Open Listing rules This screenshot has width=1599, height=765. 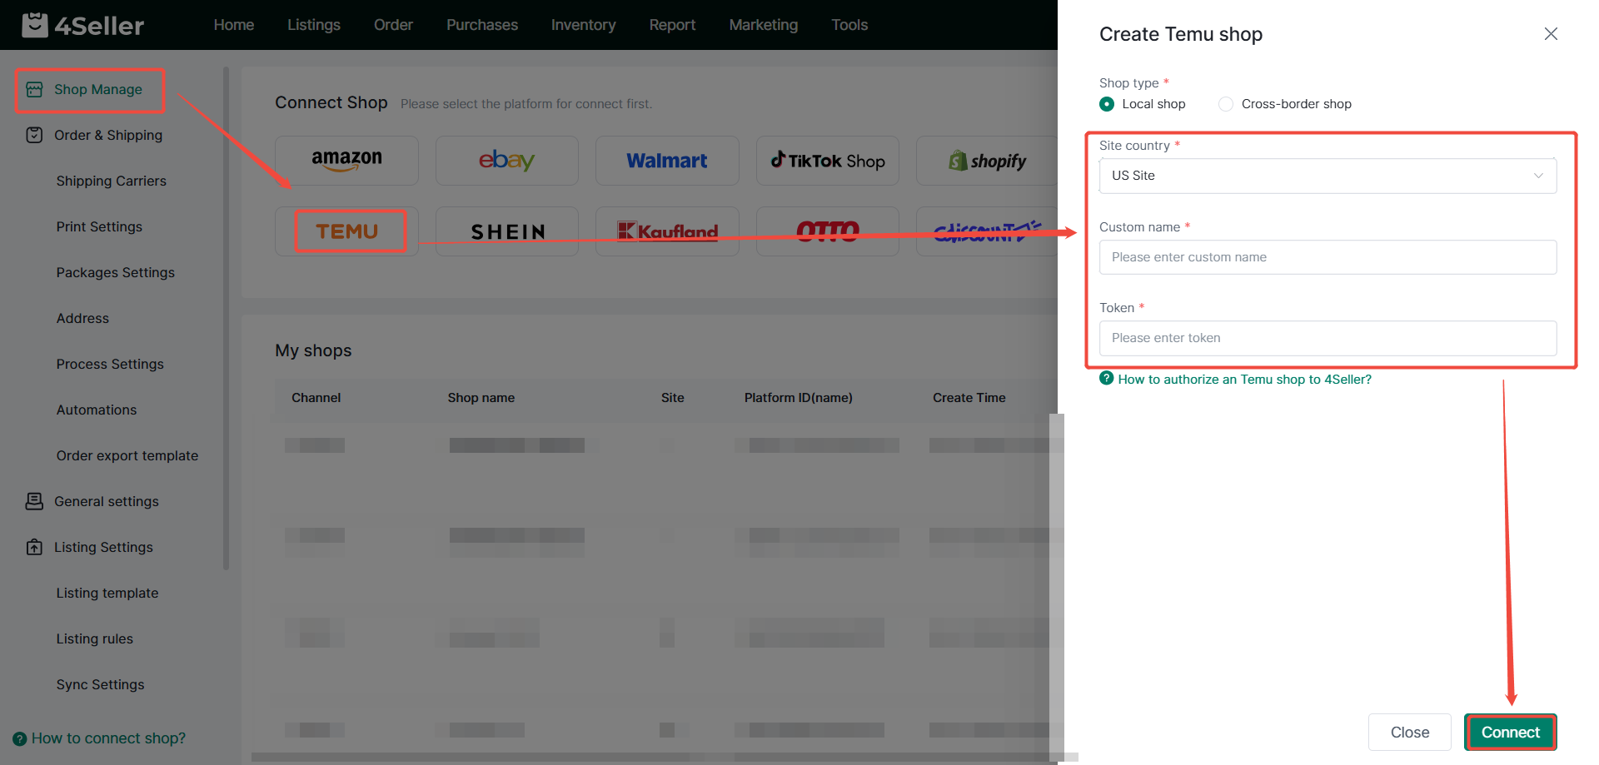(x=95, y=638)
